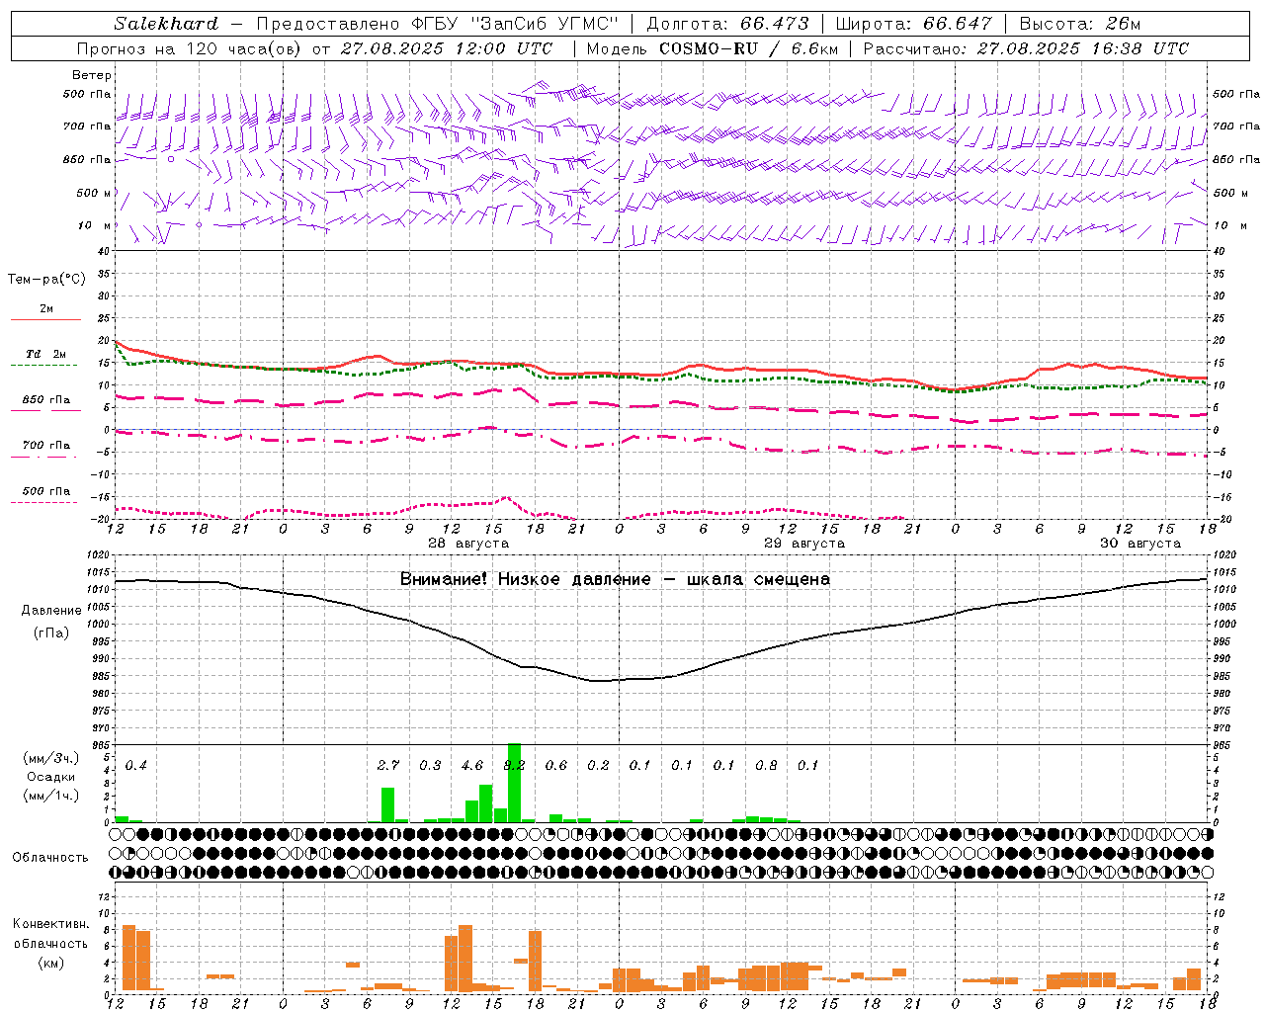
Task: Click the 965 value on left pressure axis
Action: [102, 745]
